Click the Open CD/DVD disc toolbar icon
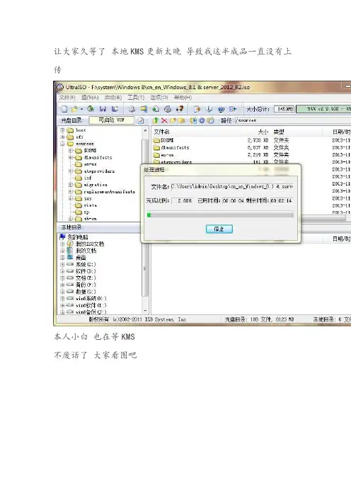Viewport: 351px width, 497px height. click(91, 109)
